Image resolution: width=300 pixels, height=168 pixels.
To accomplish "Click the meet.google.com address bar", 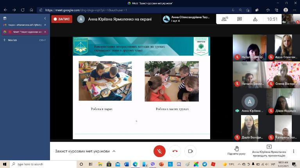I will pyautogui.click(x=117, y=10).
